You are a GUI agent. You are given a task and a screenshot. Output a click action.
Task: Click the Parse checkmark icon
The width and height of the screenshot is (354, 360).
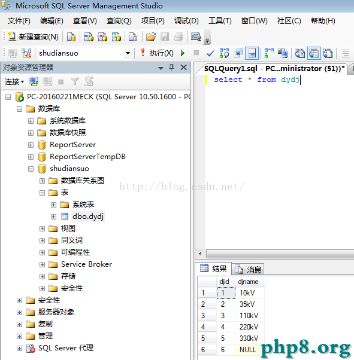tap(210, 53)
